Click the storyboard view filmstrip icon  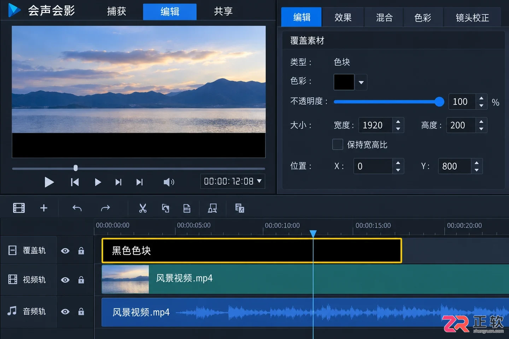(19, 208)
